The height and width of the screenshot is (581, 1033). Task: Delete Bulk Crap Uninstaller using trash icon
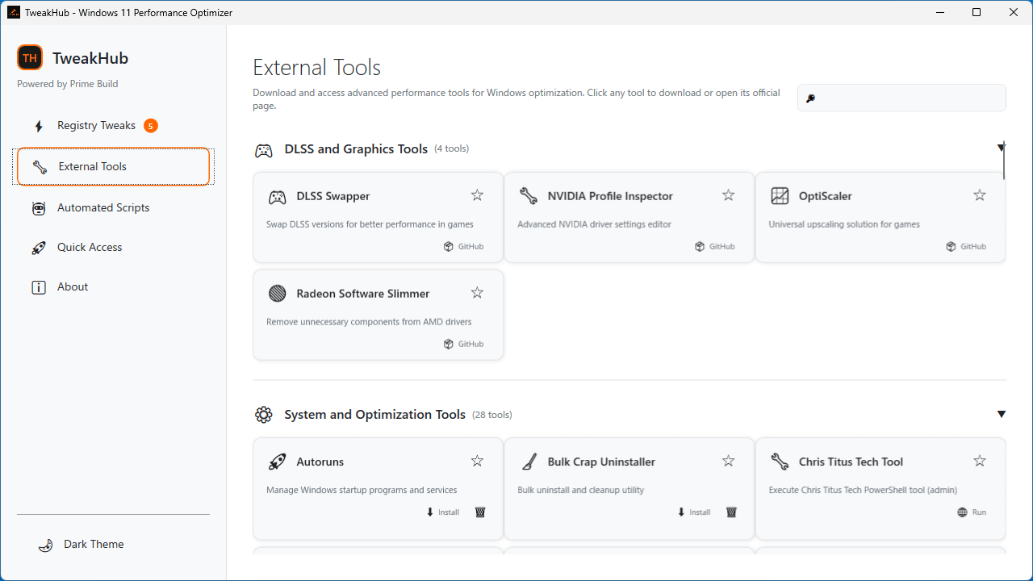731,512
